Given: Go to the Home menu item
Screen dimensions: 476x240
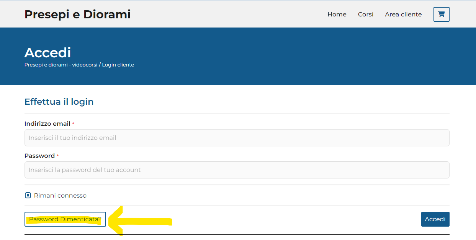Looking at the screenshot, I should click(x=337, y=15).
